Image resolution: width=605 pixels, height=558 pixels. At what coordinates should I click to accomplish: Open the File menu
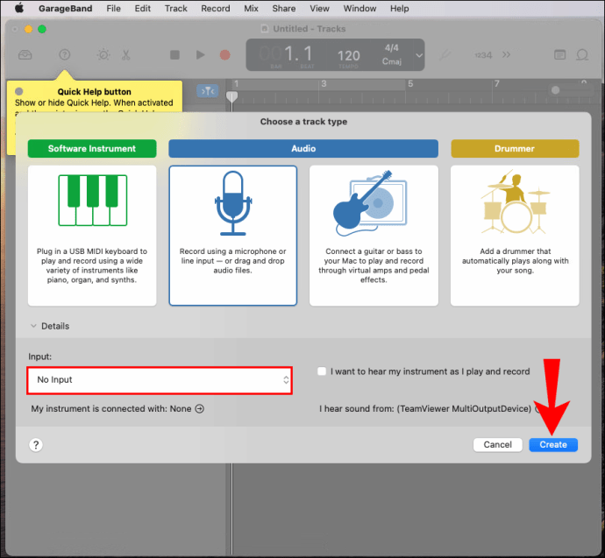coord(113,9)
